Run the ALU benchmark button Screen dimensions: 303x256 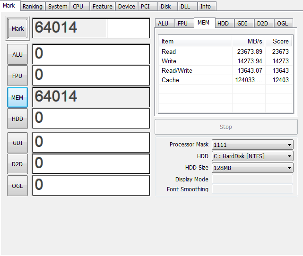17,54
